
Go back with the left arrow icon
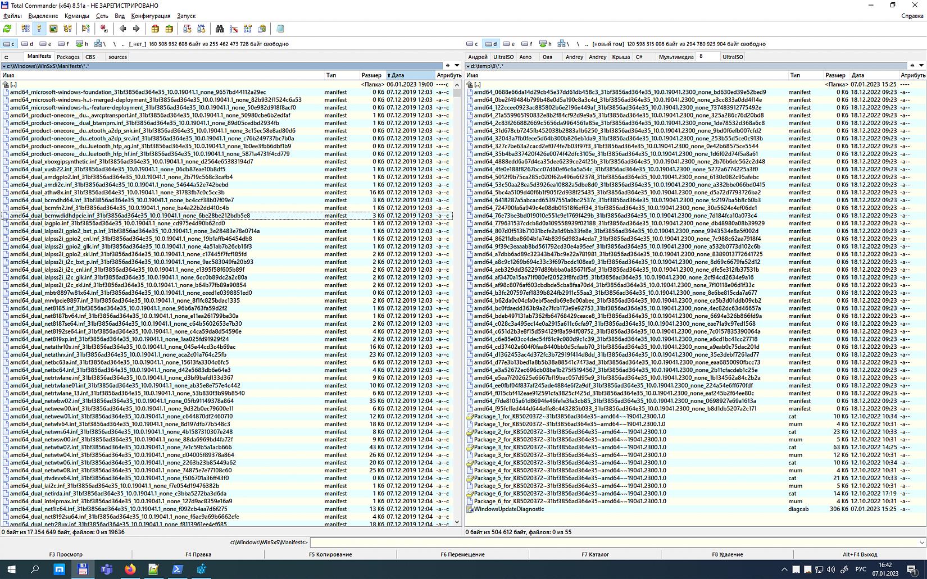point(122,29)
